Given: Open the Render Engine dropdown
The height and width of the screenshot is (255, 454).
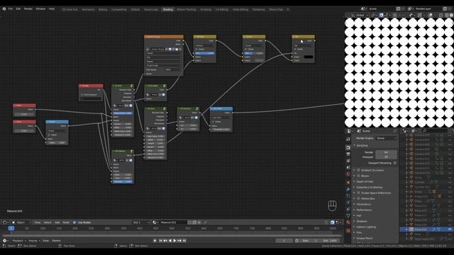Looking at the screenshot, I should (x=386, y=138).
